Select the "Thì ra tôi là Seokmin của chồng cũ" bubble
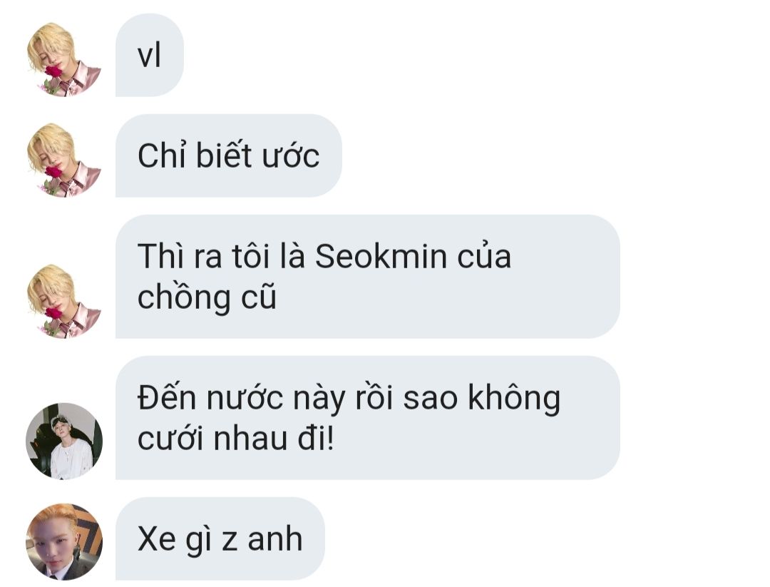This screenshot has height=587, width=770. tap(368, 277)
